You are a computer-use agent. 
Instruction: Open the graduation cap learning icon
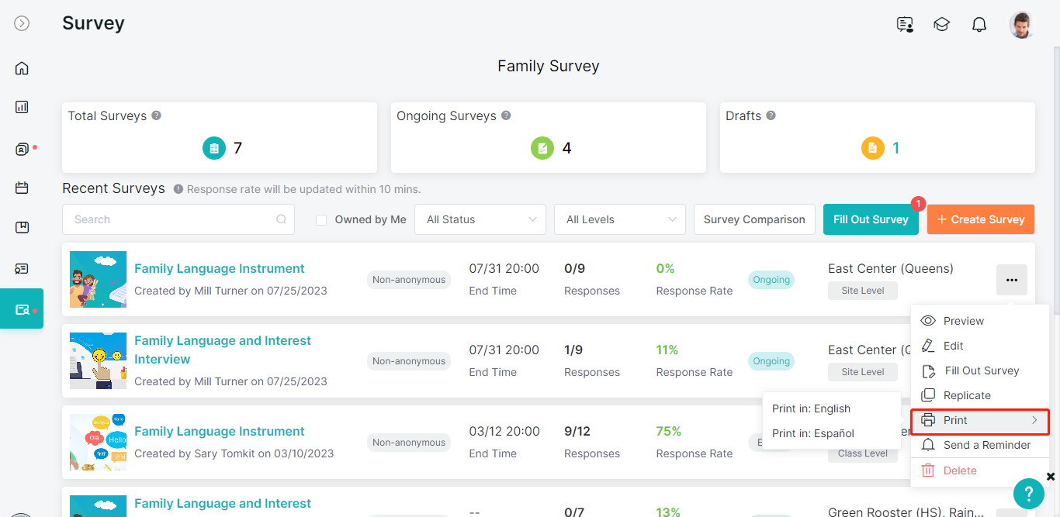pos(942,25)
